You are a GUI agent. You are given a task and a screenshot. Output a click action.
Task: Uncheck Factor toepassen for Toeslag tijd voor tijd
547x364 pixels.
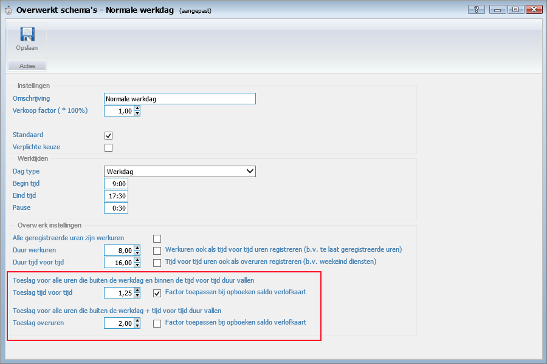point(157,294)
